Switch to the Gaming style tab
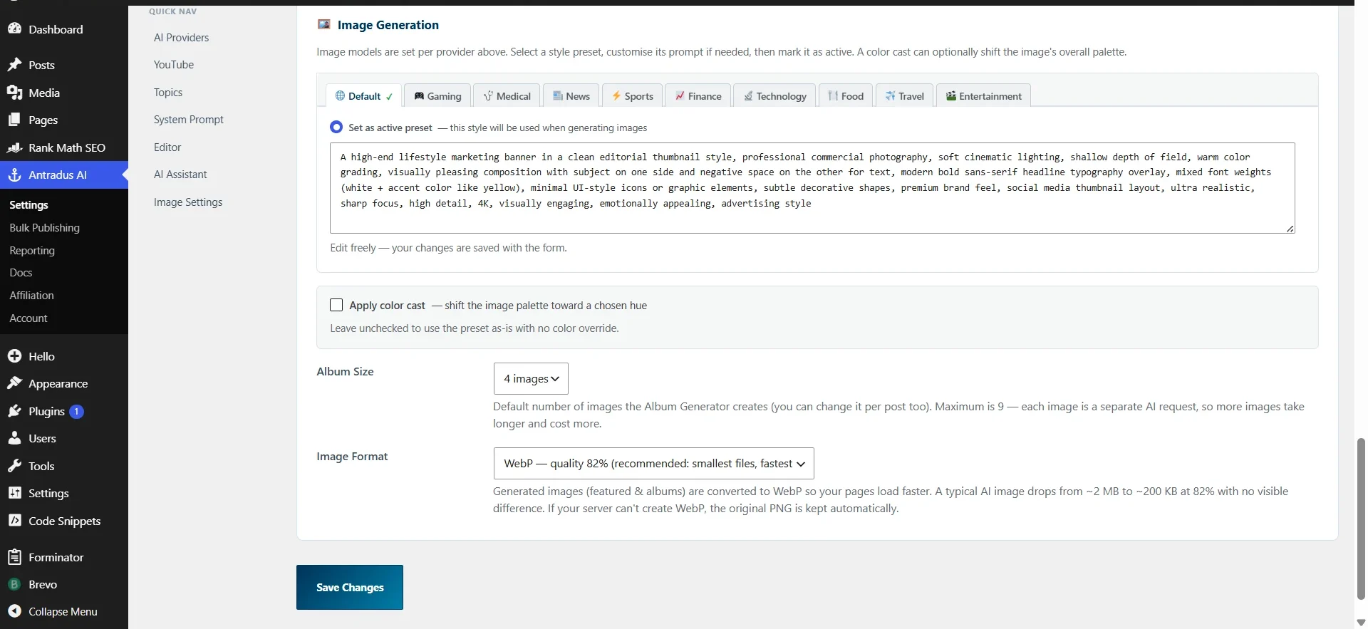Image resolution: width=1368 pixels, height=629 pixels. (437, 95)
